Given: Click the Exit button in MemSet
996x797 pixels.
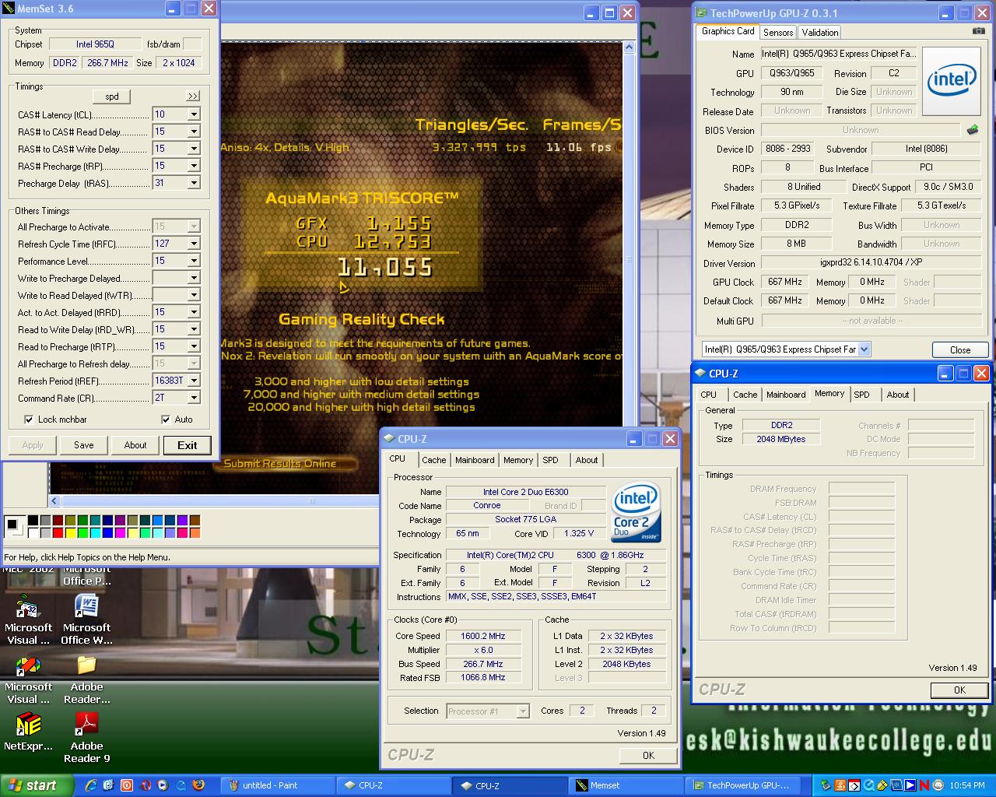Looking at the screenshot, I should [188, 445].
